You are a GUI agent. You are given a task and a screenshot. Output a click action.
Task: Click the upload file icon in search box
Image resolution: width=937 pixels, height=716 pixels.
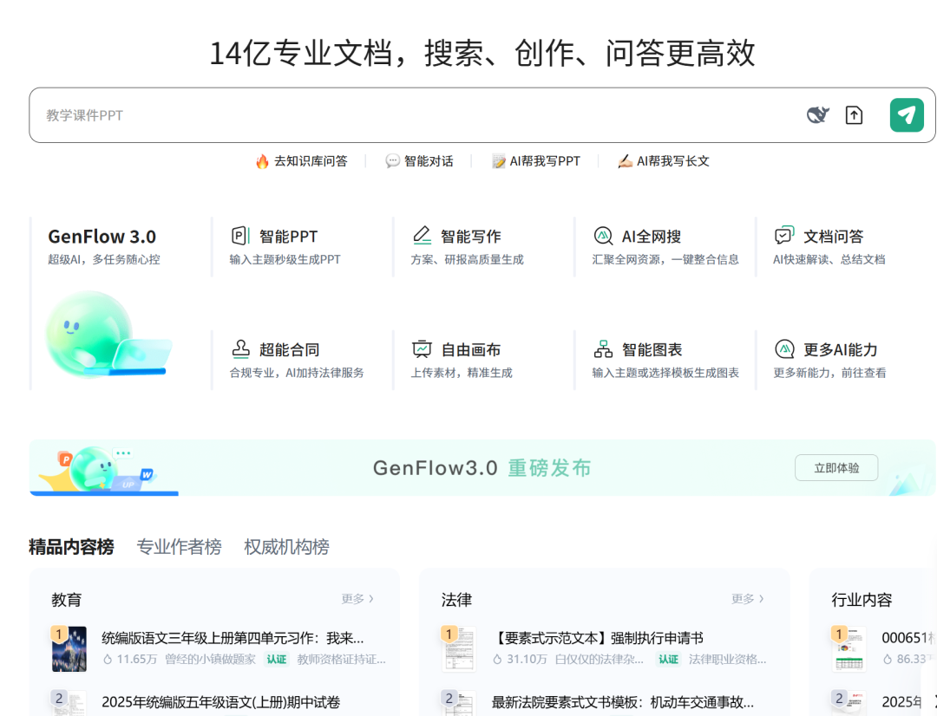click(x=854, y=114)
